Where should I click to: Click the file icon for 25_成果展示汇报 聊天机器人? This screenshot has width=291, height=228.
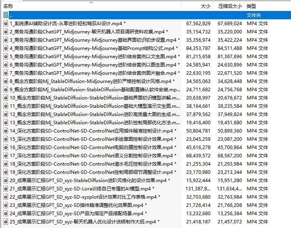point(5,222)
